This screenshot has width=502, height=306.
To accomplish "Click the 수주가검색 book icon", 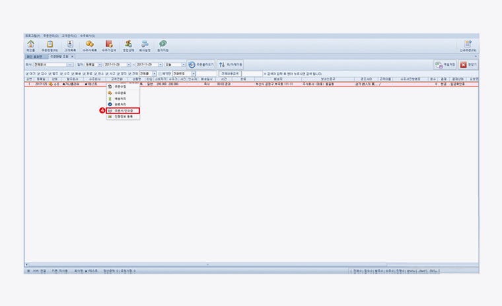I will pos(109,45).
